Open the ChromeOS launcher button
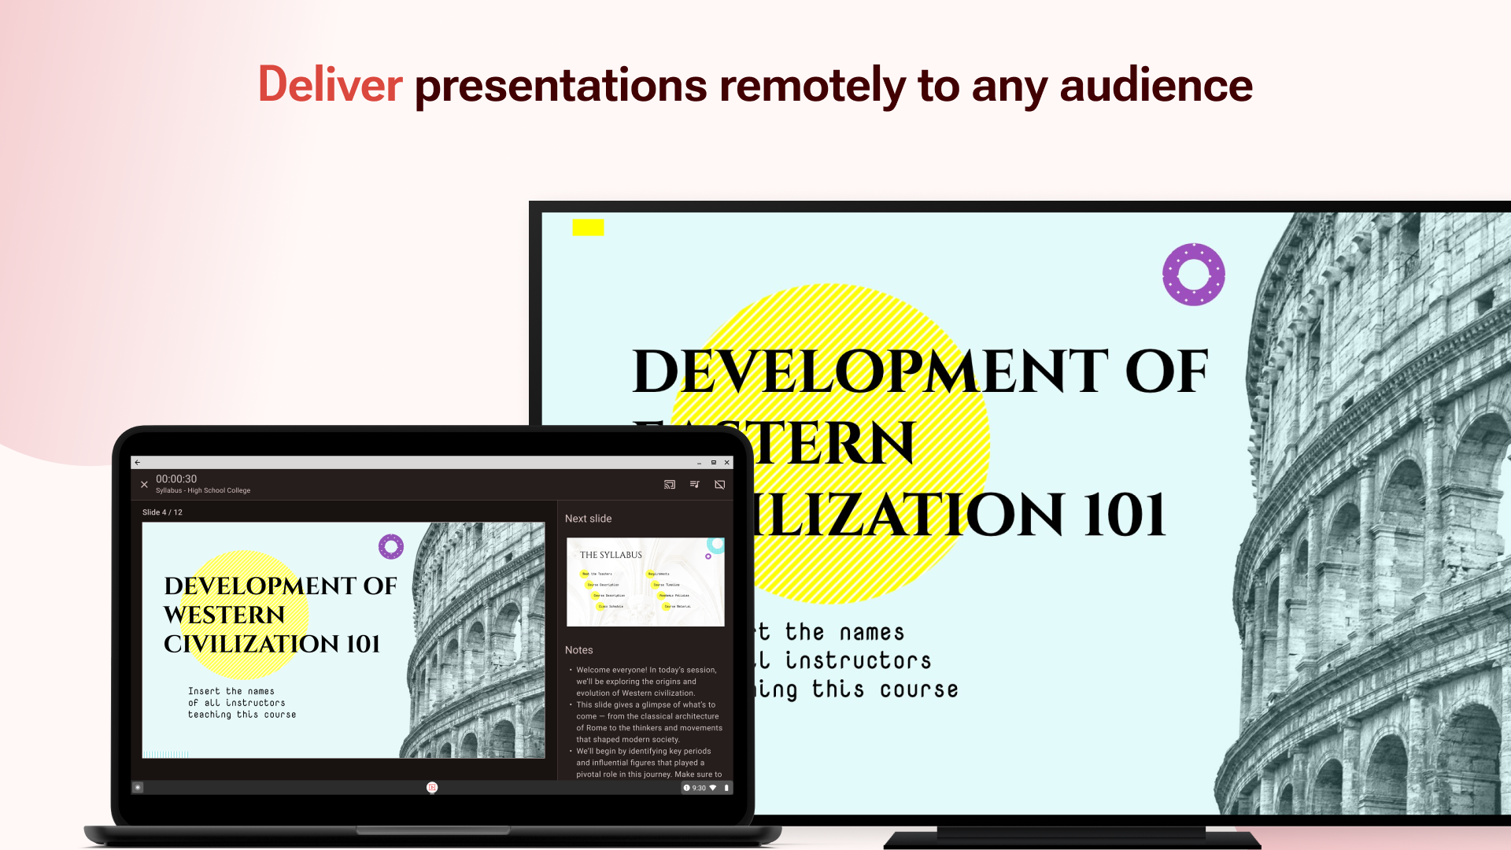 coord(138,787)
